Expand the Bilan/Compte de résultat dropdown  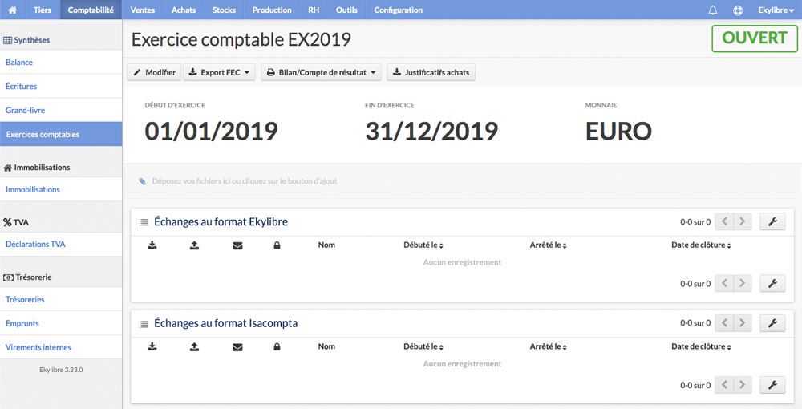[x=322, y=72]
